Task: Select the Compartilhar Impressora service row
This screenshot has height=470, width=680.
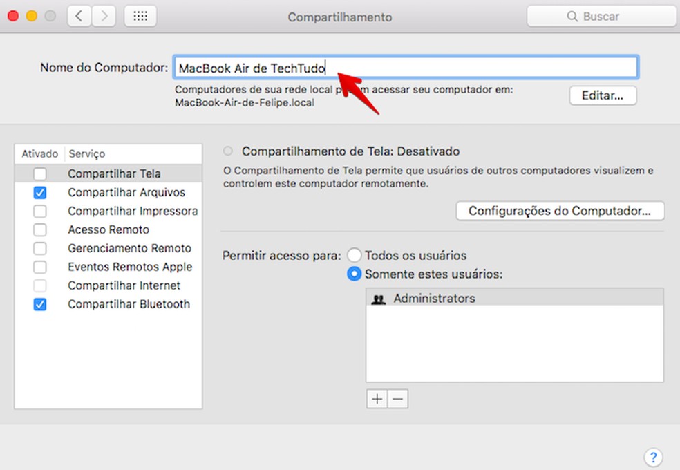Action: pos(108,211)
